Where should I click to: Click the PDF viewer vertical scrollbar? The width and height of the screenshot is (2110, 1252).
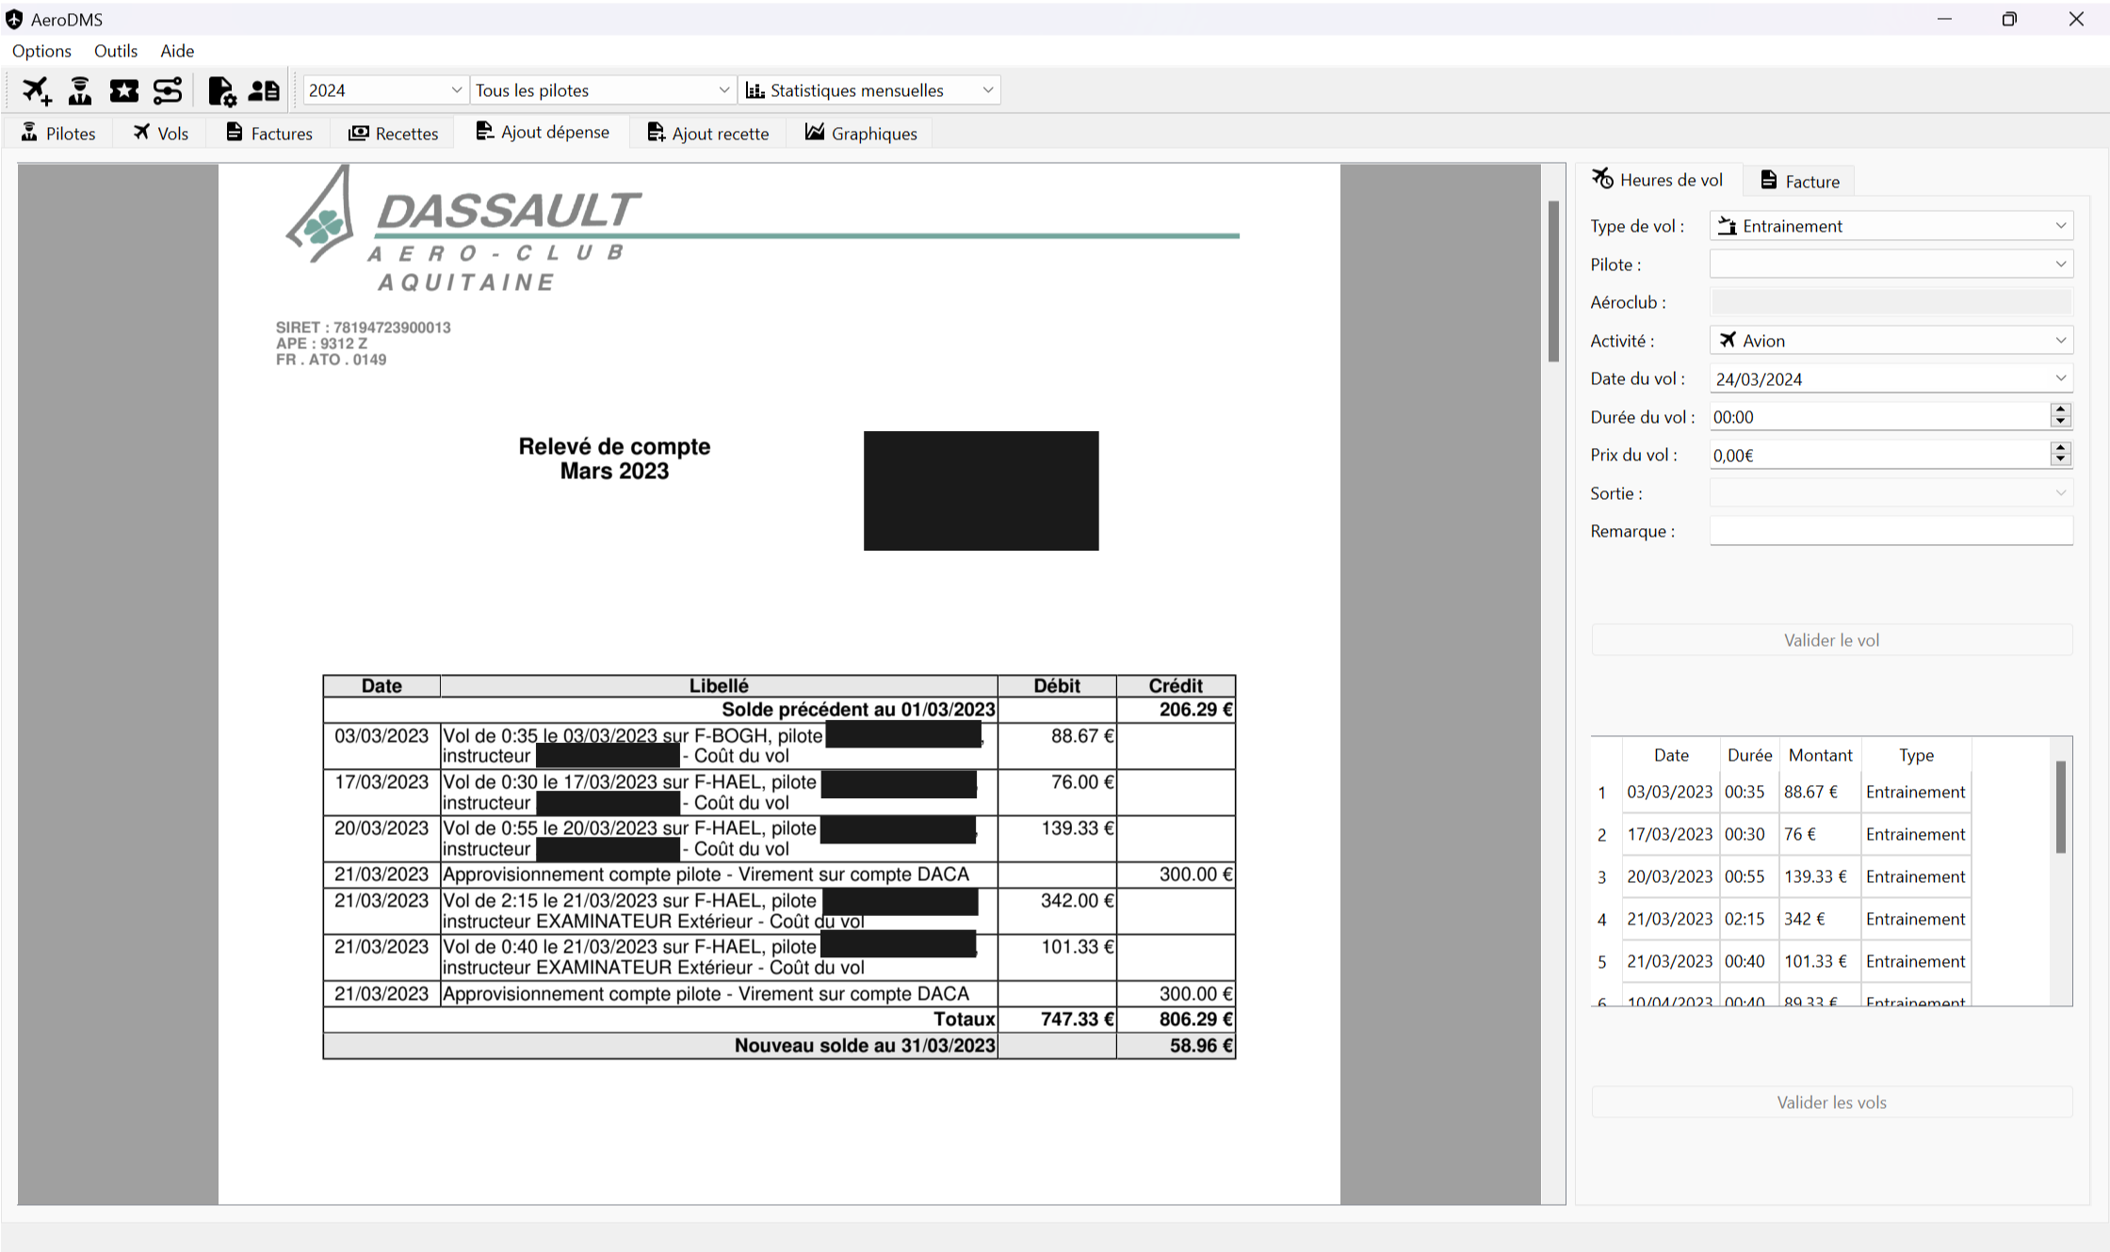click(1553, 282)
